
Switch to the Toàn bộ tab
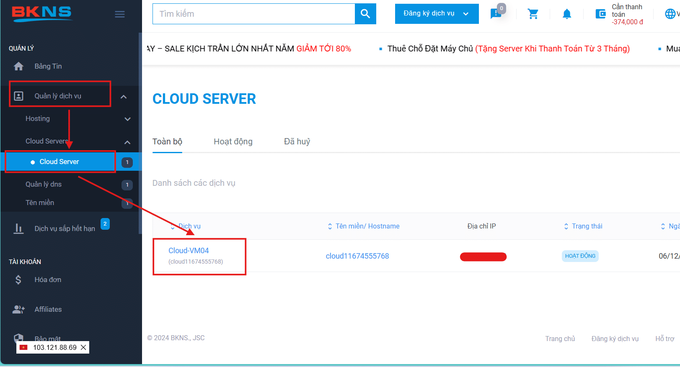tap(167, 141)
